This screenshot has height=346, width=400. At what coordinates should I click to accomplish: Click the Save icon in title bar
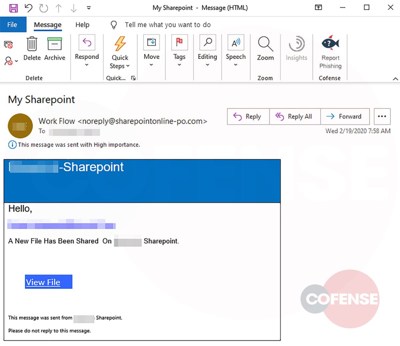coord(13,8)
